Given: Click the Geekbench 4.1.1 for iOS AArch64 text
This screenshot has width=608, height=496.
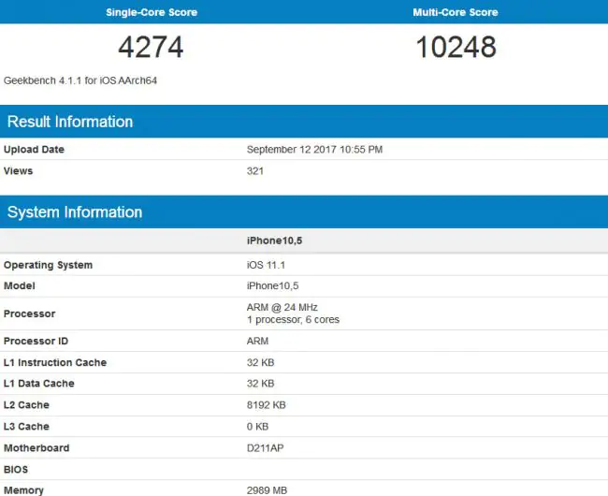Looking at the screenshot, I should [x=80, y=80].
